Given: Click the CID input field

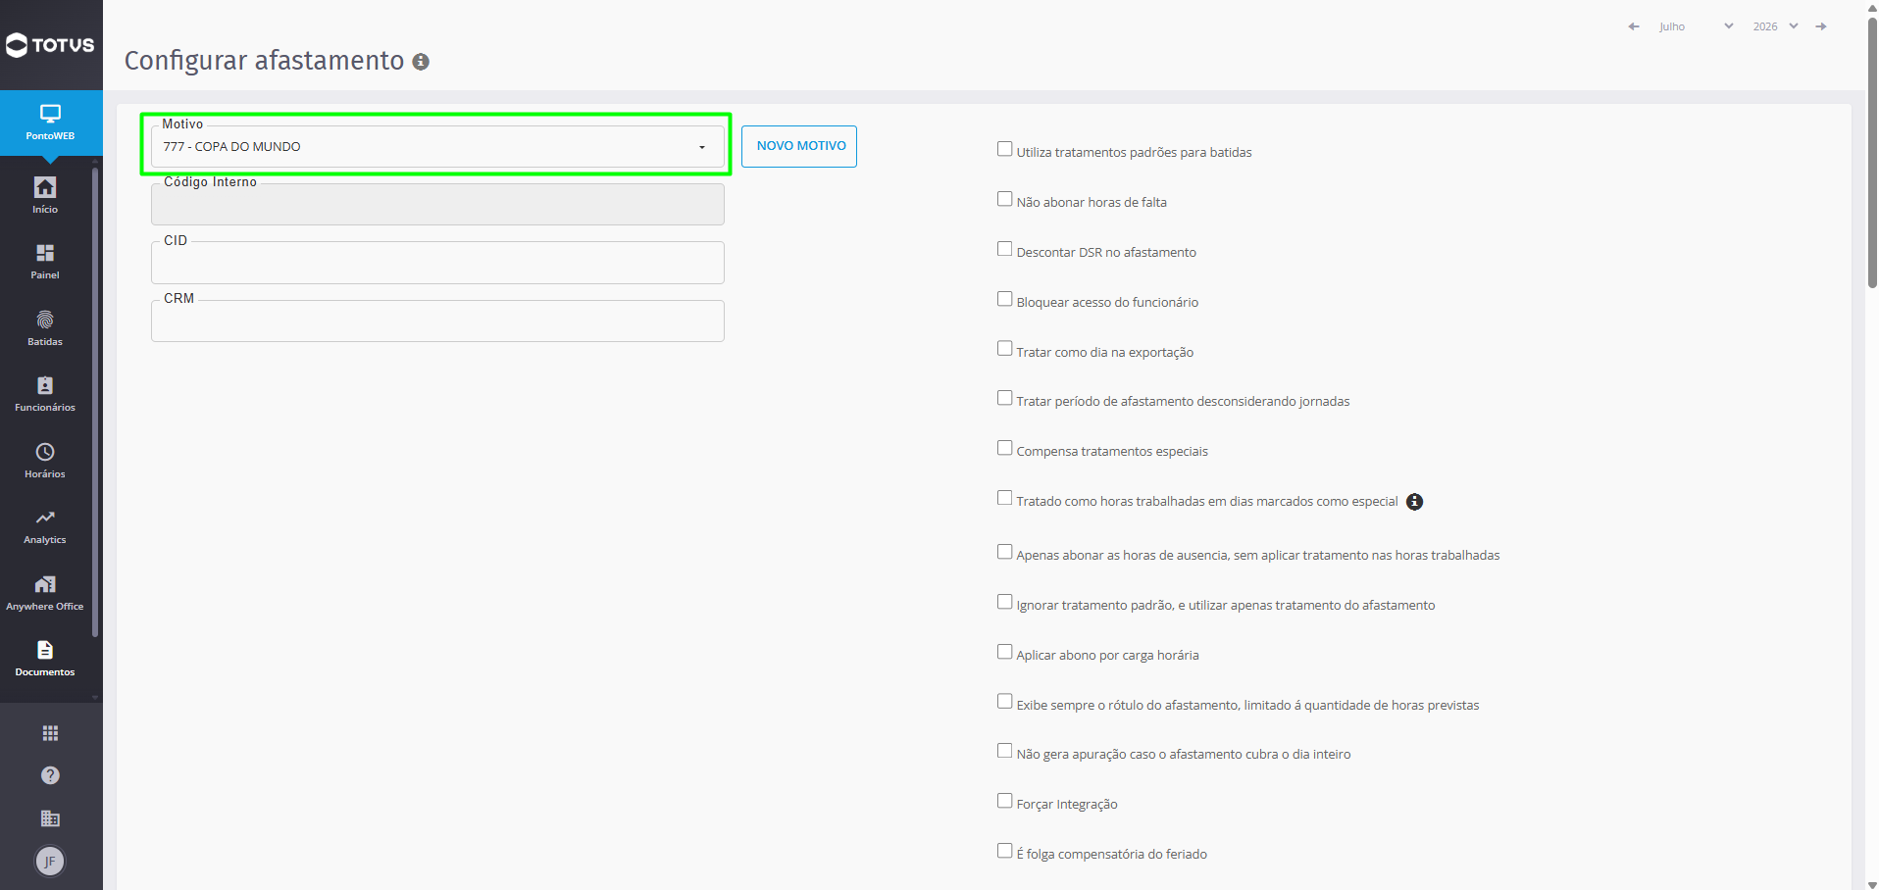Looking at the screenshot, I should [x=437, y=263].
